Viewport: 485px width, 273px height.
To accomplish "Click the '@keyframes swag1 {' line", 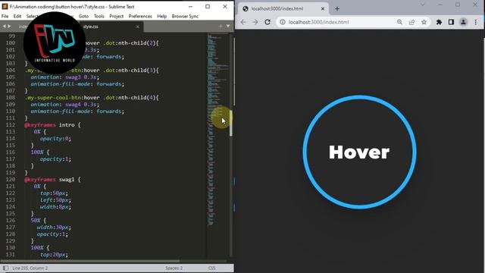I will 52,179.
